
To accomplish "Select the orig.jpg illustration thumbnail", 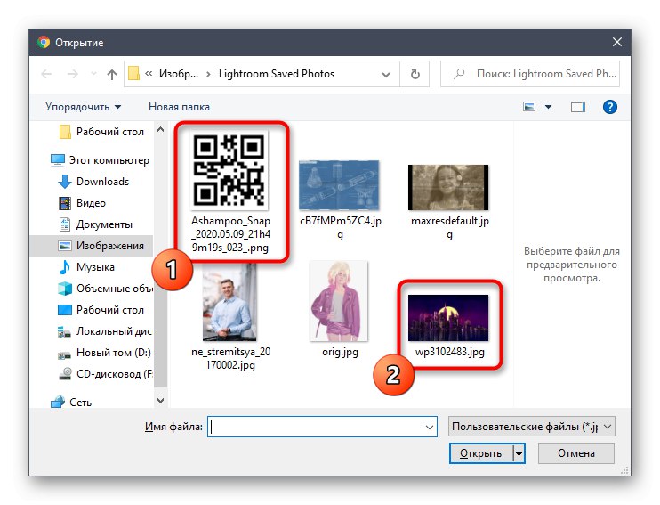I will point(339,301).
